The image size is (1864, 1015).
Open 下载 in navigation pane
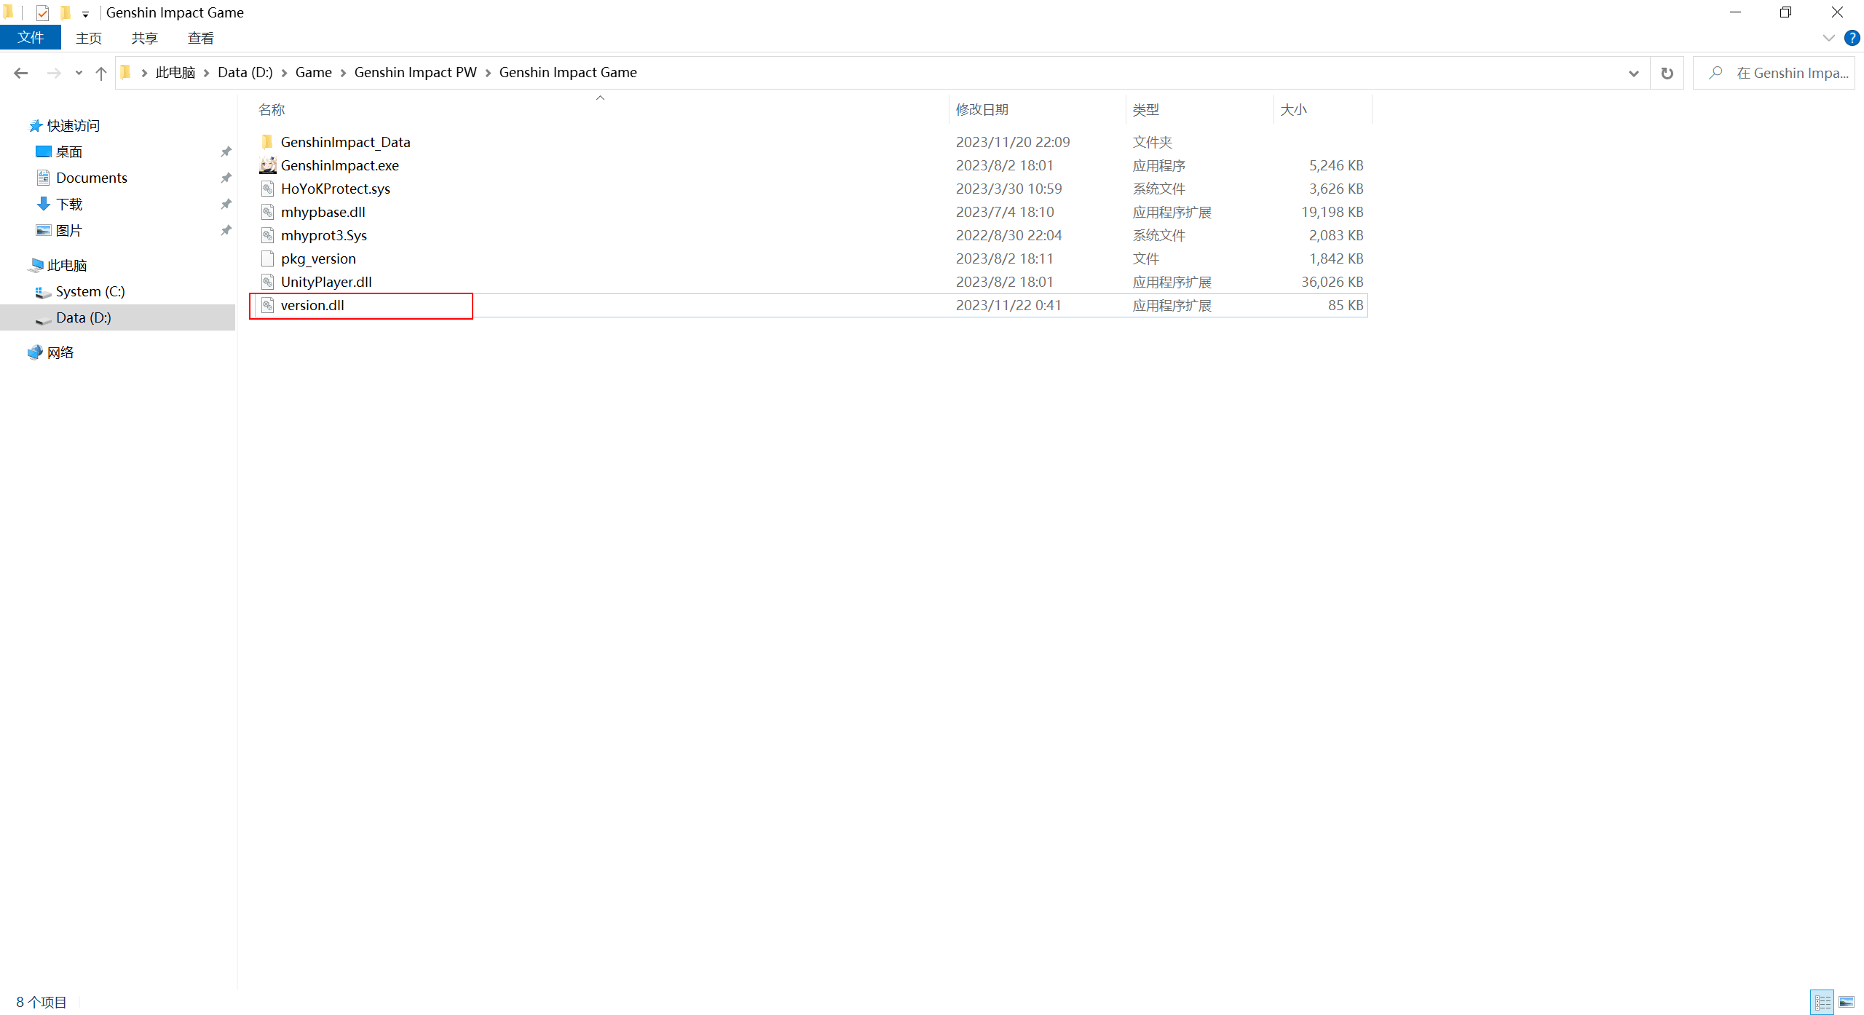pos(69,204)
